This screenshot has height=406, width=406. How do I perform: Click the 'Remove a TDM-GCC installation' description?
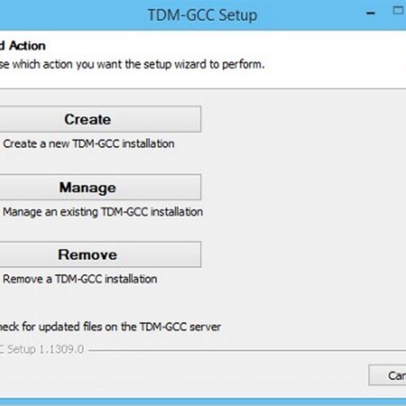pyautogui.click(x=80, y=279)
